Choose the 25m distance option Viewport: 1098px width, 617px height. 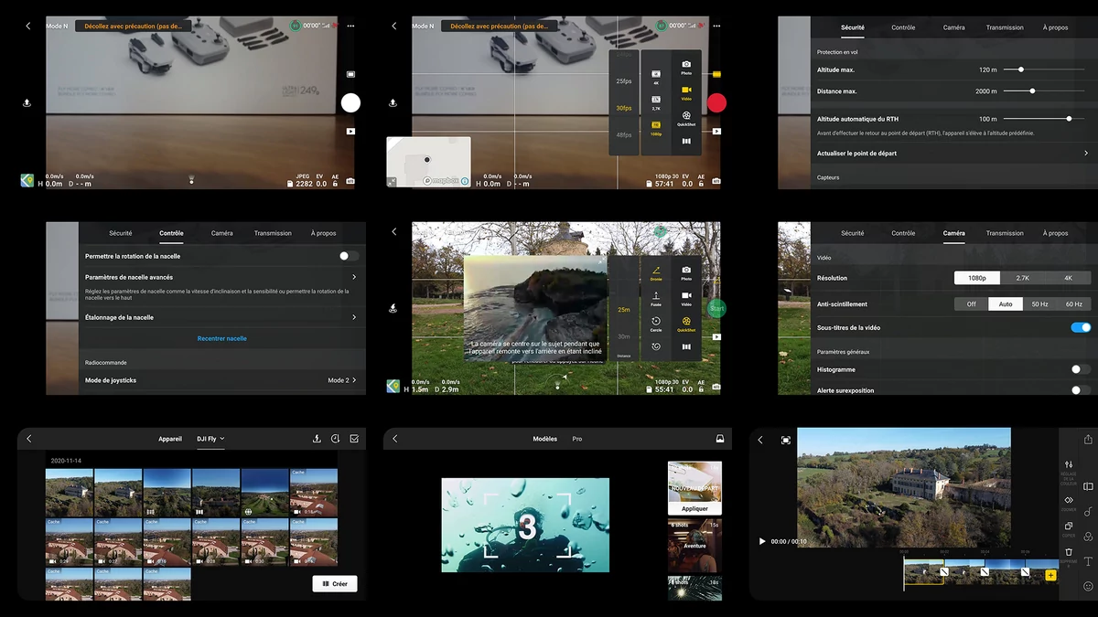[624, 310]
